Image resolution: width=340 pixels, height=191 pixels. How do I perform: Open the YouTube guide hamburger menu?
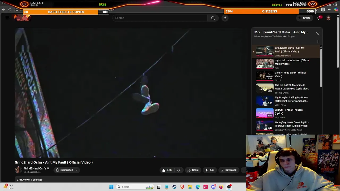coord(7,18)
